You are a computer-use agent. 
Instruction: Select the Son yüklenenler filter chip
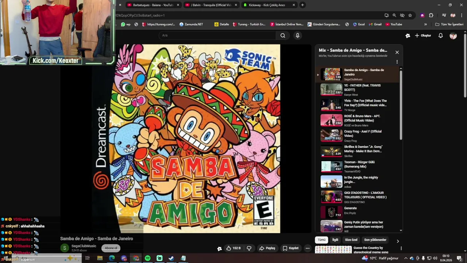pyautogui.click(x=376, y=240)
